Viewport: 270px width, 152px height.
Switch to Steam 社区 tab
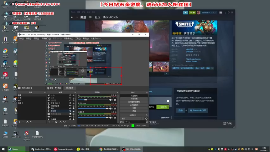(98, 17)
